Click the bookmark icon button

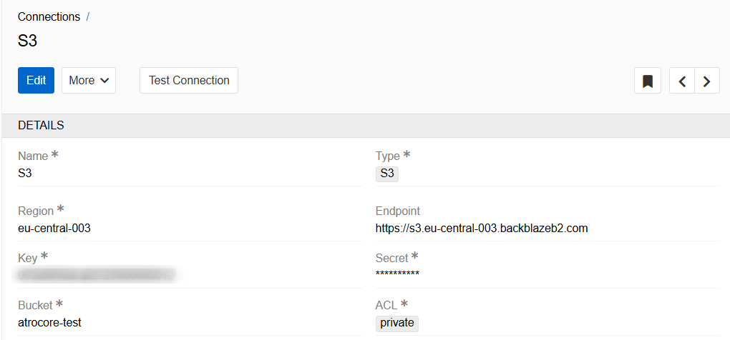pyautogui.click(x=648, y=81)
